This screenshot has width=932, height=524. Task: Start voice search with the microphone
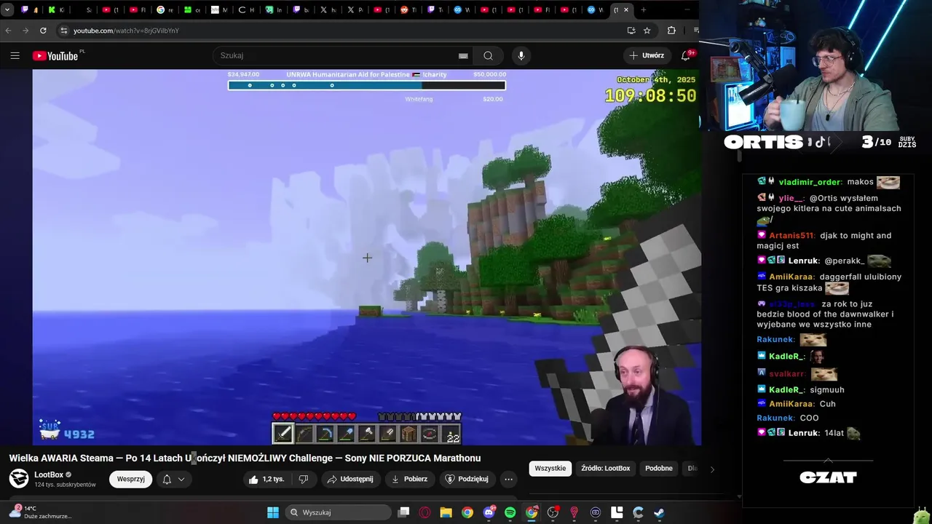coord(521,55)
